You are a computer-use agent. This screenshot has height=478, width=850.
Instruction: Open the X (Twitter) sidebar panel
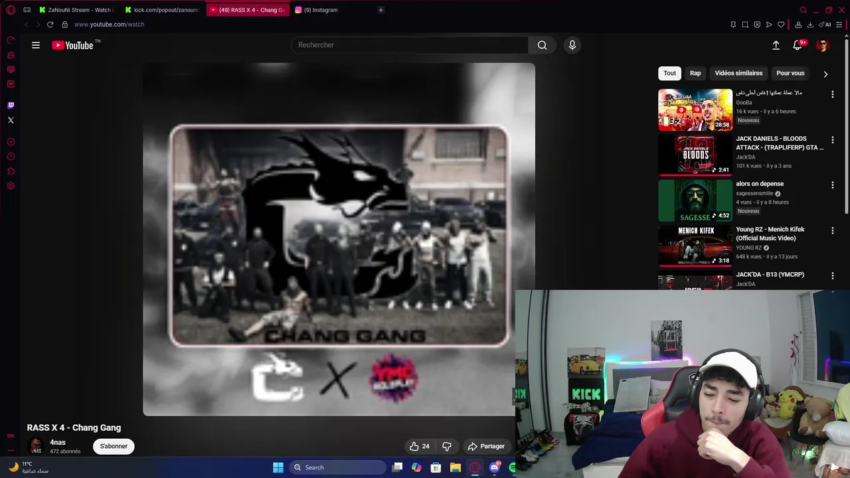(x=11, y=120)
